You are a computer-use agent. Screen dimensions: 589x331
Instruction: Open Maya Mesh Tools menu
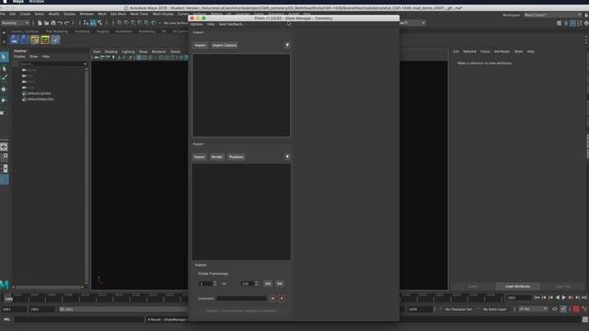point(139,14)
